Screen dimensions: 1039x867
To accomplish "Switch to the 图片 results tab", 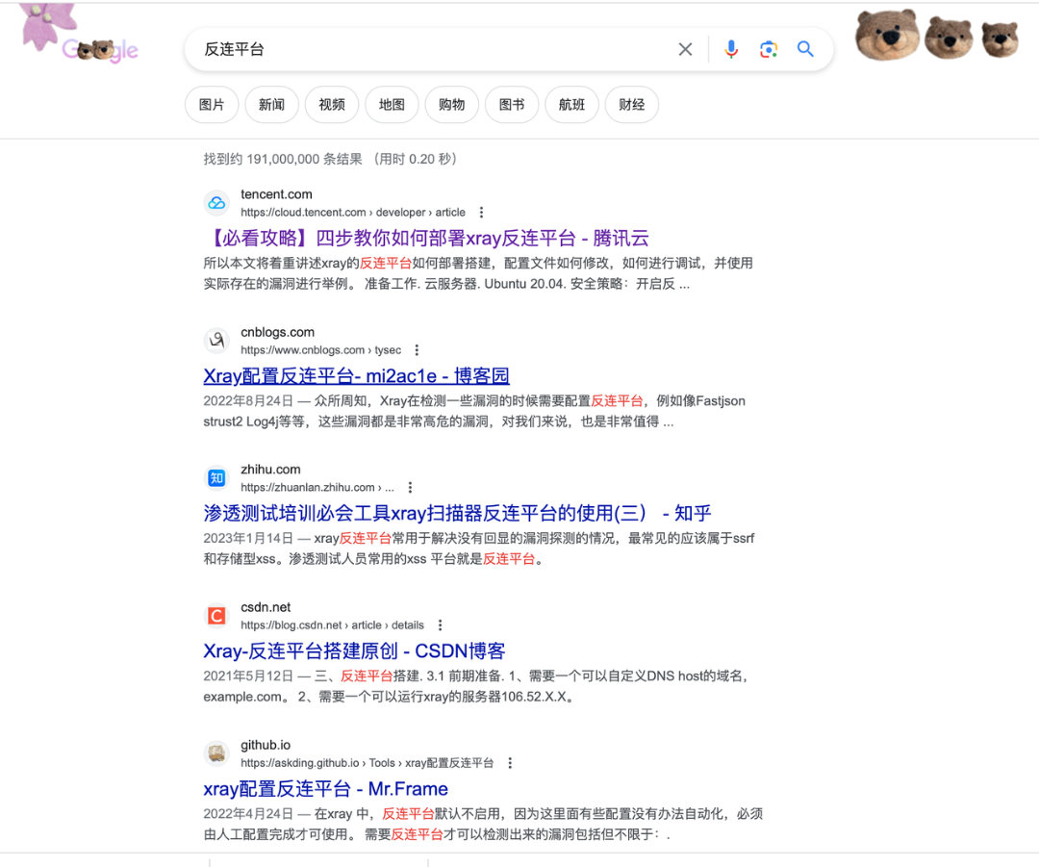I will 212,105.
